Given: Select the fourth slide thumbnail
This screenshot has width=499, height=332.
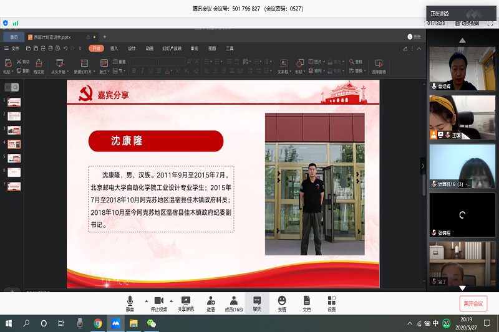Looking at the screenshot, I should point(14,143).
